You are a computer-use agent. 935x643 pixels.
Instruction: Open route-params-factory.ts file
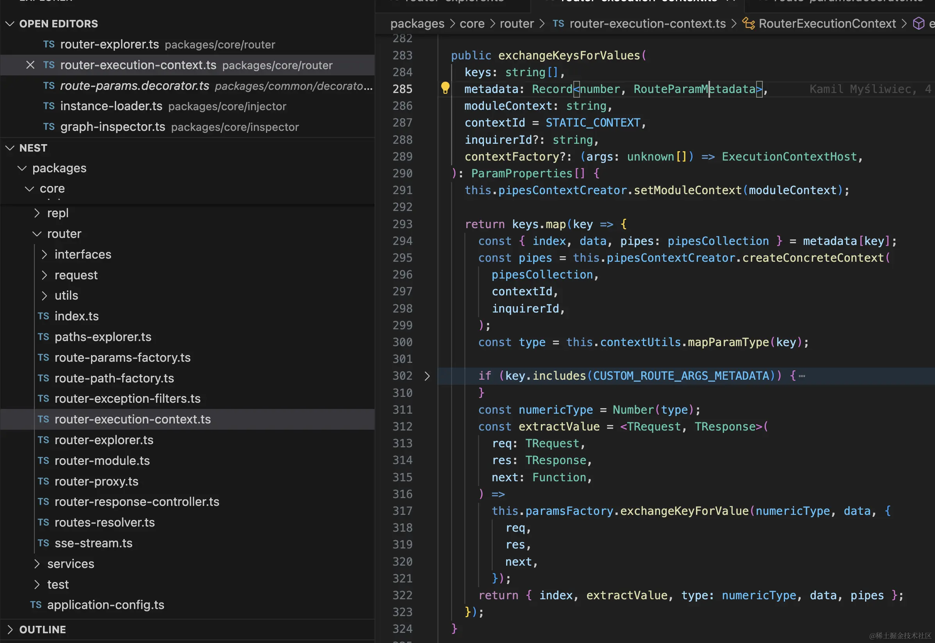point(187,357)
